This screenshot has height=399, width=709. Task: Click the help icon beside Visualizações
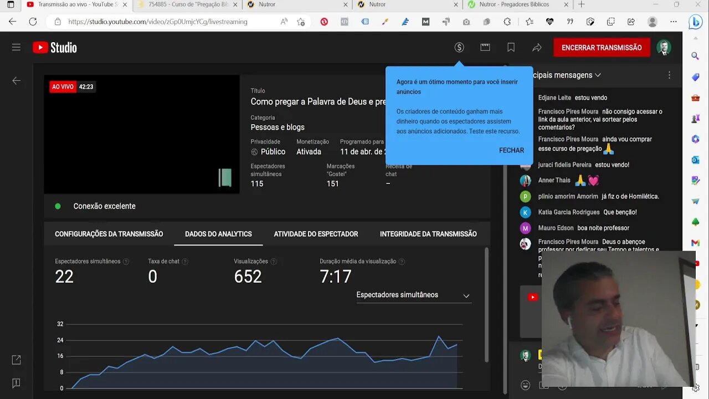pos(274,262)
